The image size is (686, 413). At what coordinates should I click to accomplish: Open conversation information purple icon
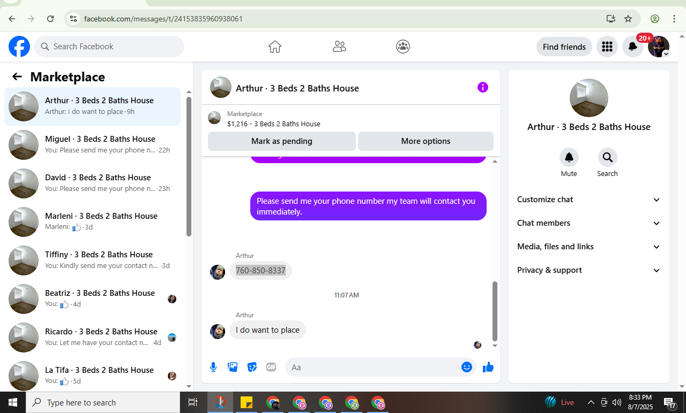click(483, 87)
